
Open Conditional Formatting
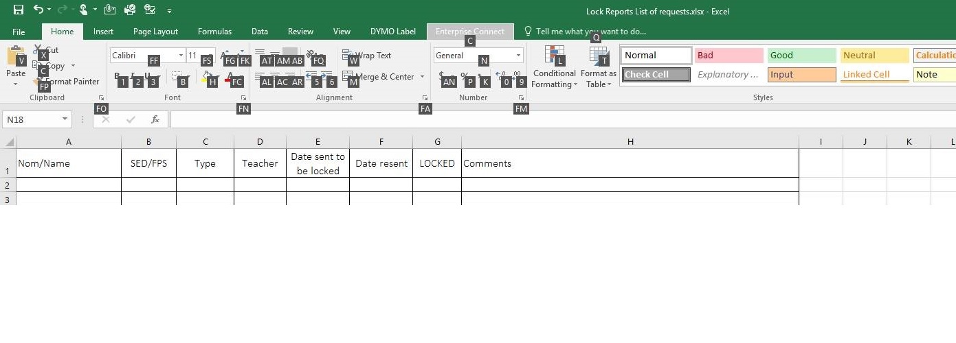pos(554,67)
